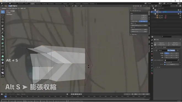Hide the Body object in outliner
This screenshot has height=102, width=182.
180,12
